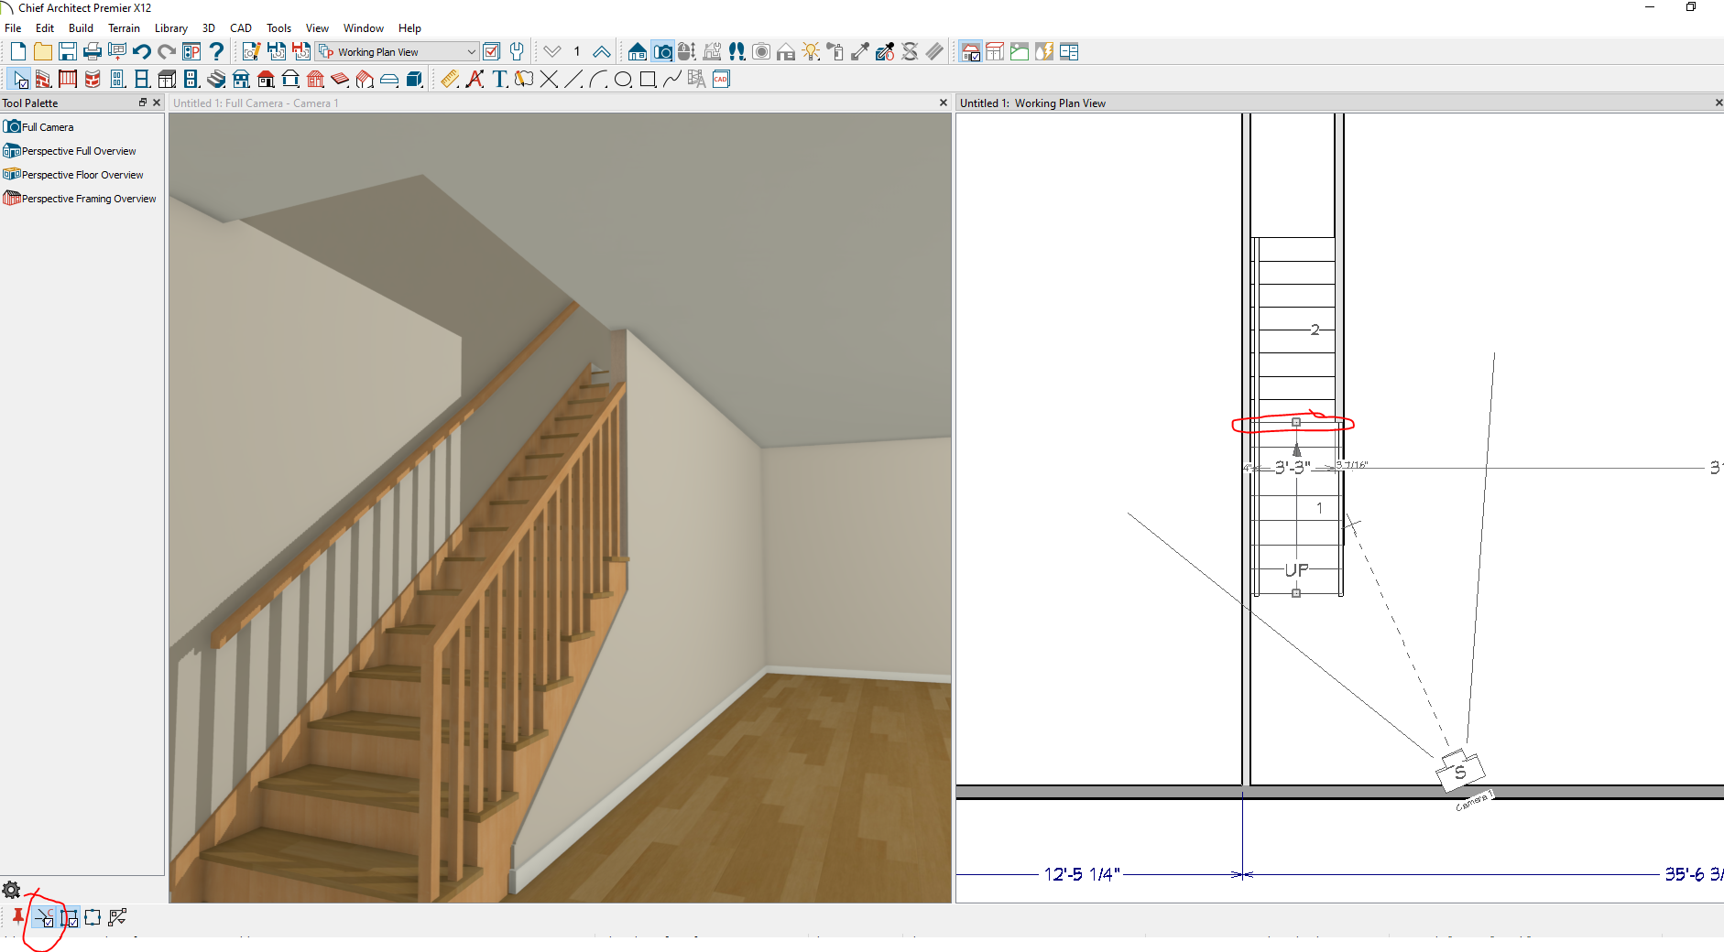Screen dimensions: 1724x952
Task: Open the Terrain menu
Action: coord(124,28)
